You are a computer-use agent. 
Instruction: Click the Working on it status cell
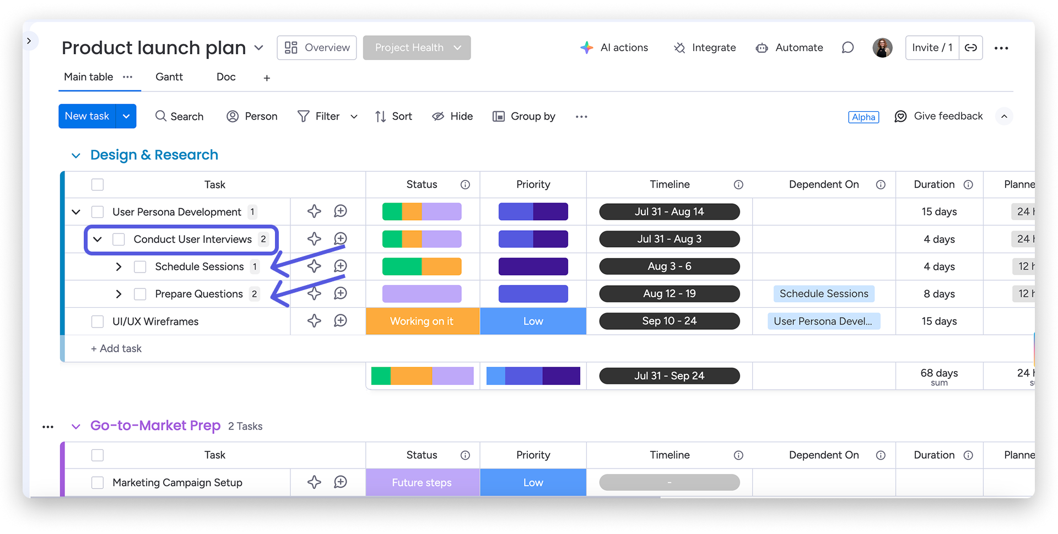point(422,321)
